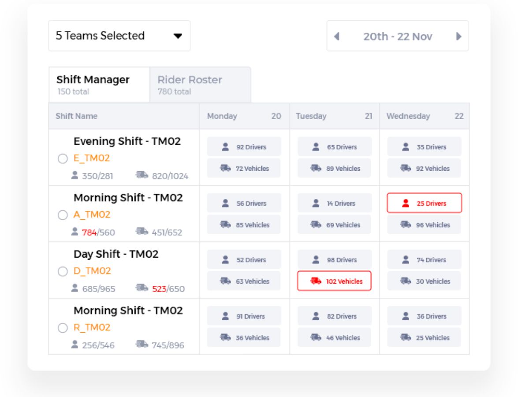Select the R_TM02 shift radio button

tap(63, 328)
